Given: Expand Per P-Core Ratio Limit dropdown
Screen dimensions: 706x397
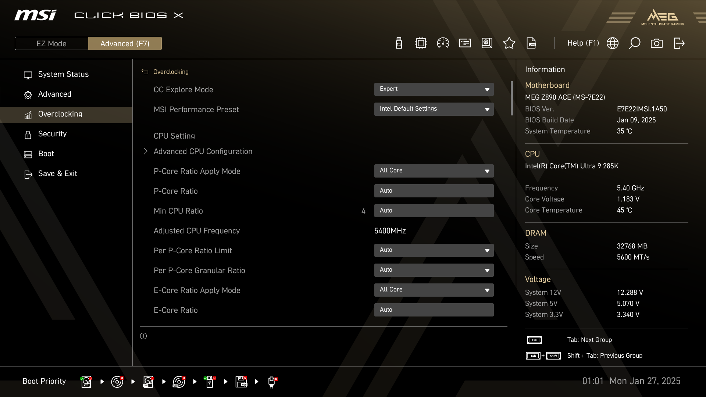Looking at the screenshot, I should 434,250.
